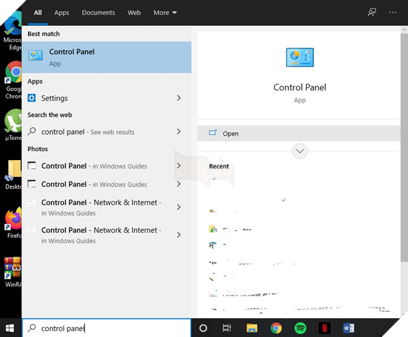Open the feedback person icon in search header
408x337 pixels.
372,12
